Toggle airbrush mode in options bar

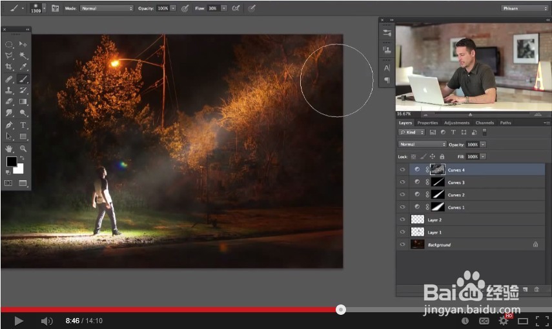tap(236, 8)
